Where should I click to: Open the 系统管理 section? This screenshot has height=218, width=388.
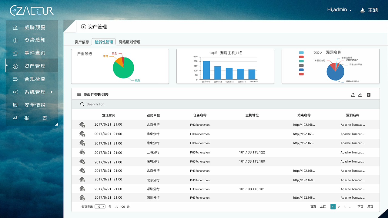tap(32, 92)
